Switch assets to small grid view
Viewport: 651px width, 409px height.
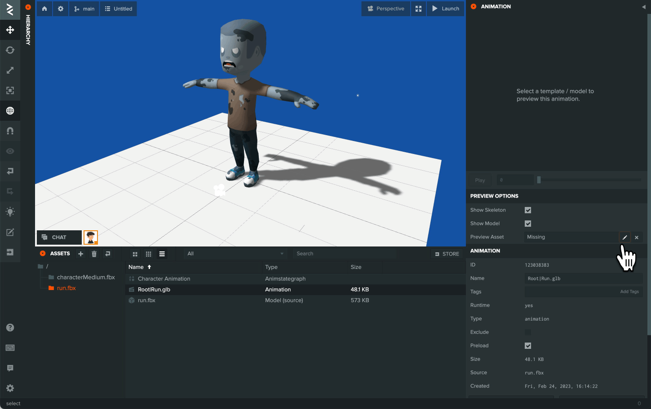[x=149, y=254]
